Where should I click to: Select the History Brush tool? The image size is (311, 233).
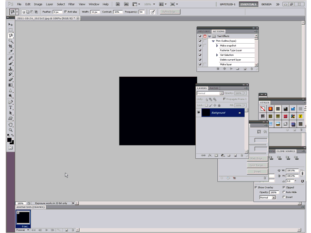[x=11, y=74]
